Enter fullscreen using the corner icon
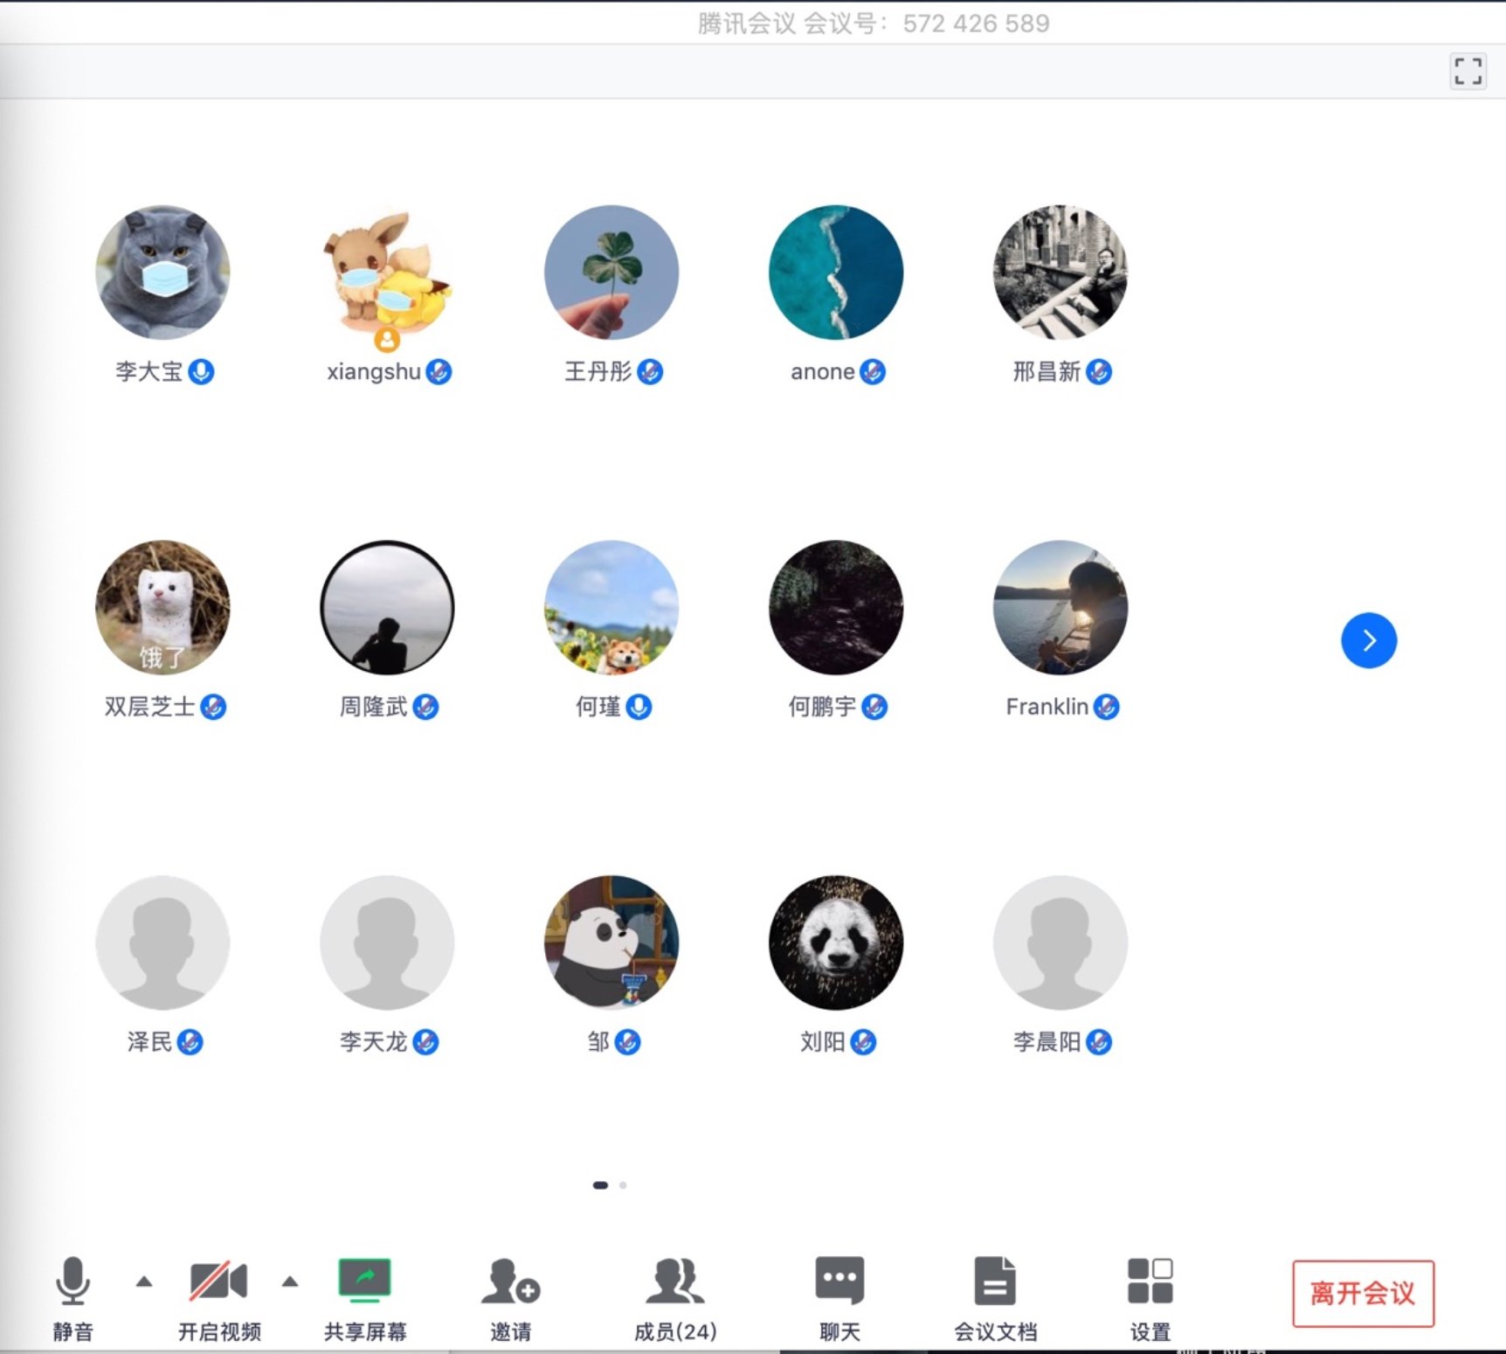This screenshot has width=1506, height=1354. point(1468,72)
